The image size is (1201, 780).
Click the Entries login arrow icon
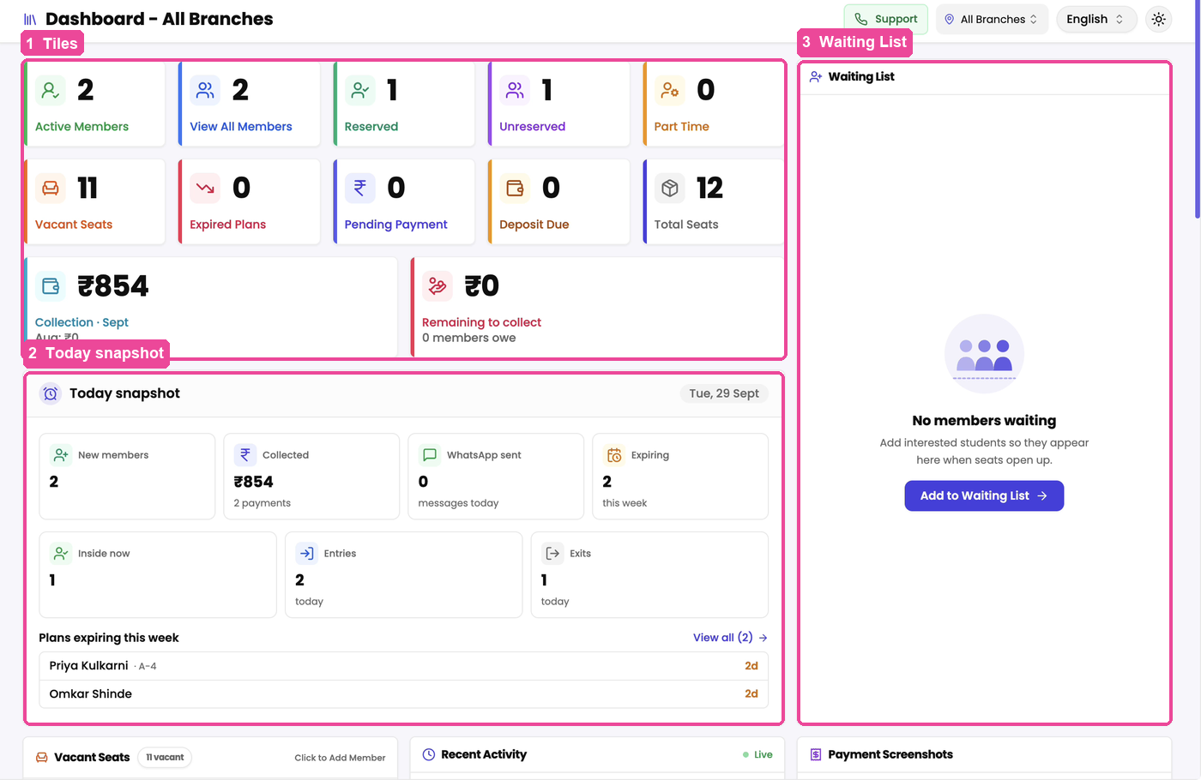(306, 553)
